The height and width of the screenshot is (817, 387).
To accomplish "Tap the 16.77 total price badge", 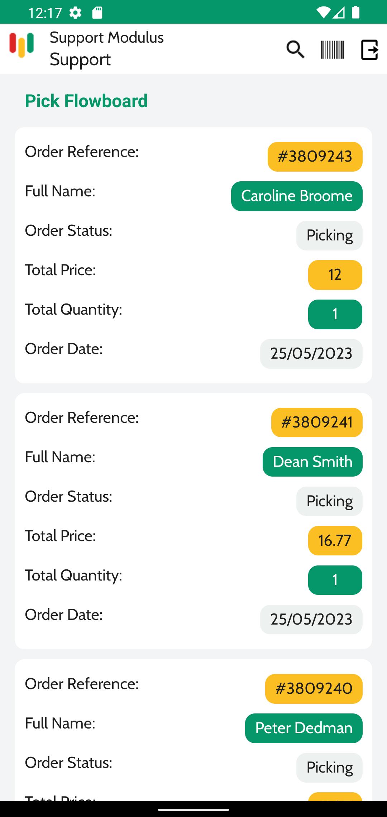I will point(335,541).
